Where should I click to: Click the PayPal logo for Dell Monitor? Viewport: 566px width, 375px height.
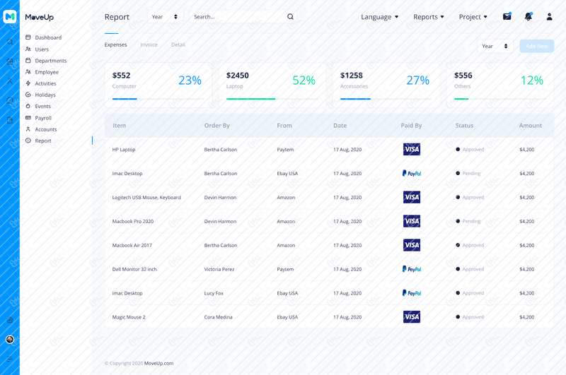pos(412,269)
